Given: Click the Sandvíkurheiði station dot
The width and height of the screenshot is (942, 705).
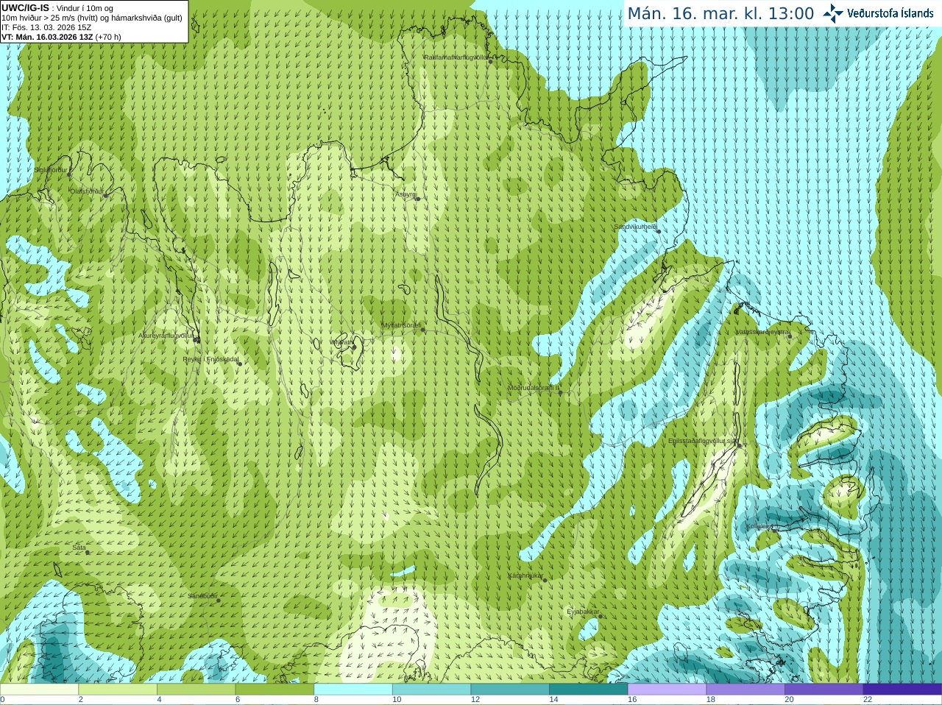Looking at the screenshot, I should click(x=659, y=231).
